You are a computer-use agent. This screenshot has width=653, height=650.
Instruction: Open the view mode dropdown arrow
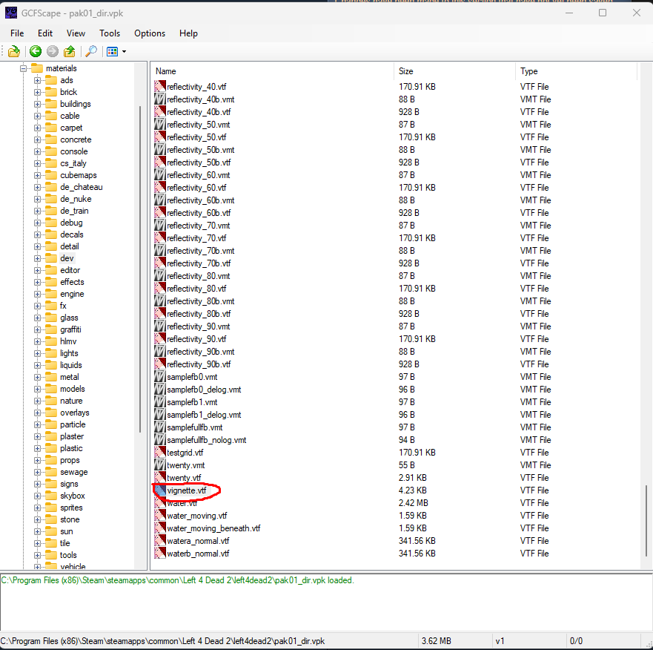pyautogui.click(x=124, y=52)
